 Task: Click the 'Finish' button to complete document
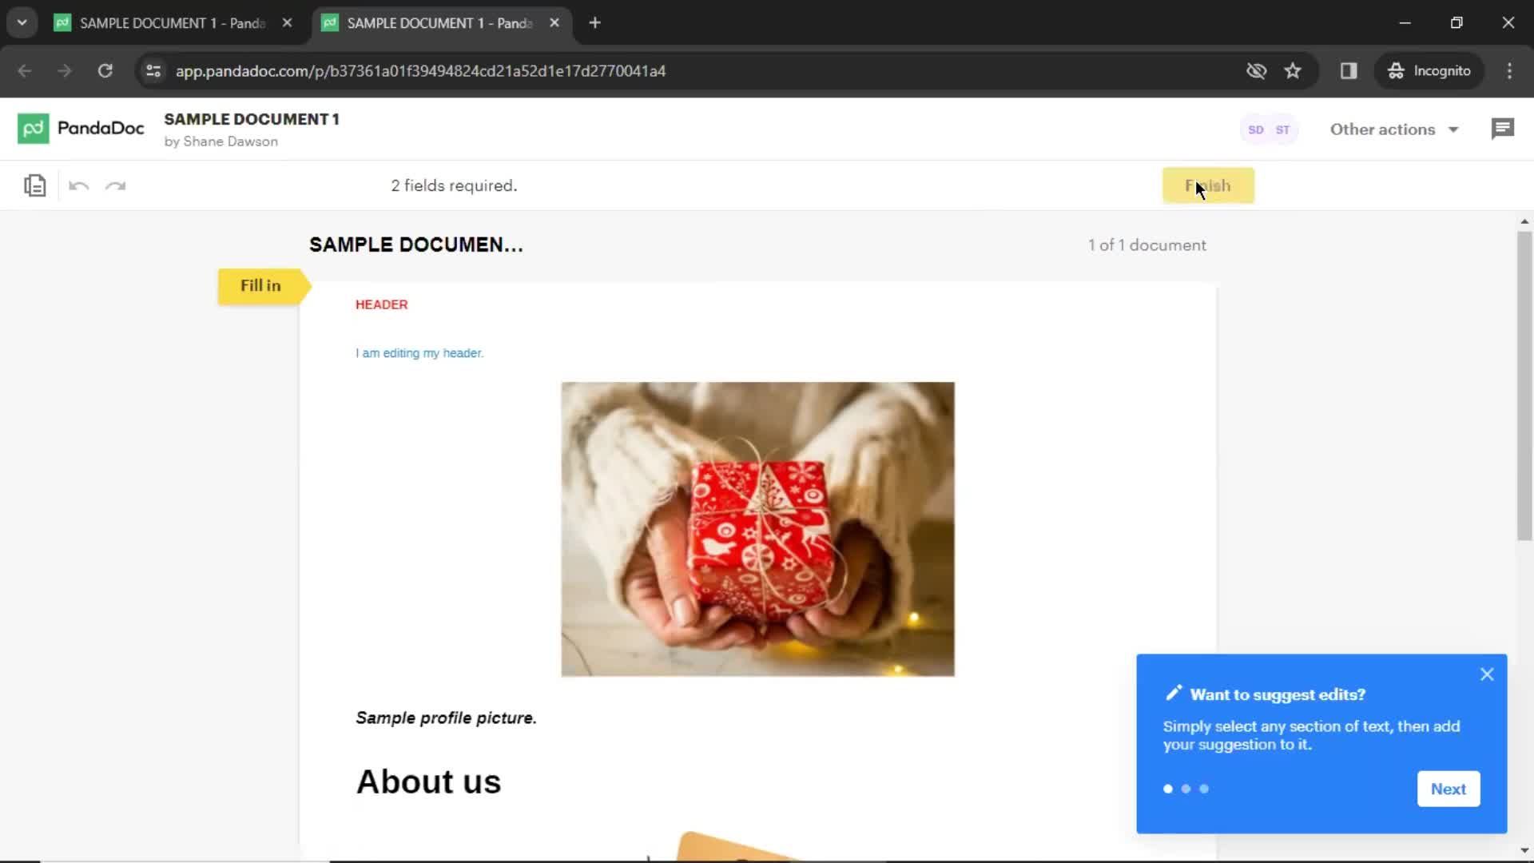pyautogui.click(x=1209, y=185)
